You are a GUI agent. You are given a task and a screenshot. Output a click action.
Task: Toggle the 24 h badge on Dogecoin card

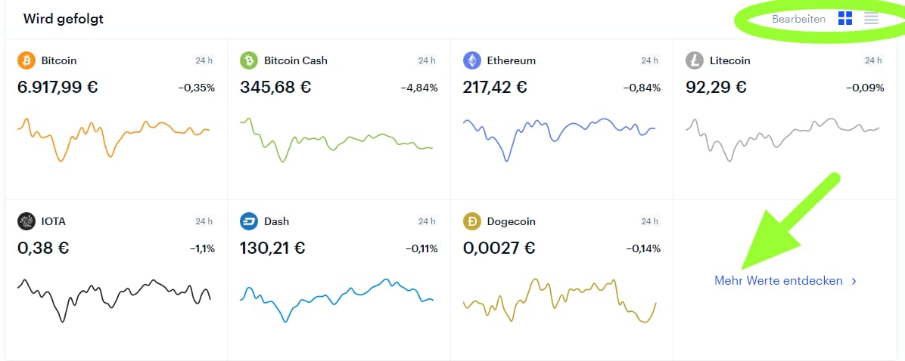click(x=649, y=222)
